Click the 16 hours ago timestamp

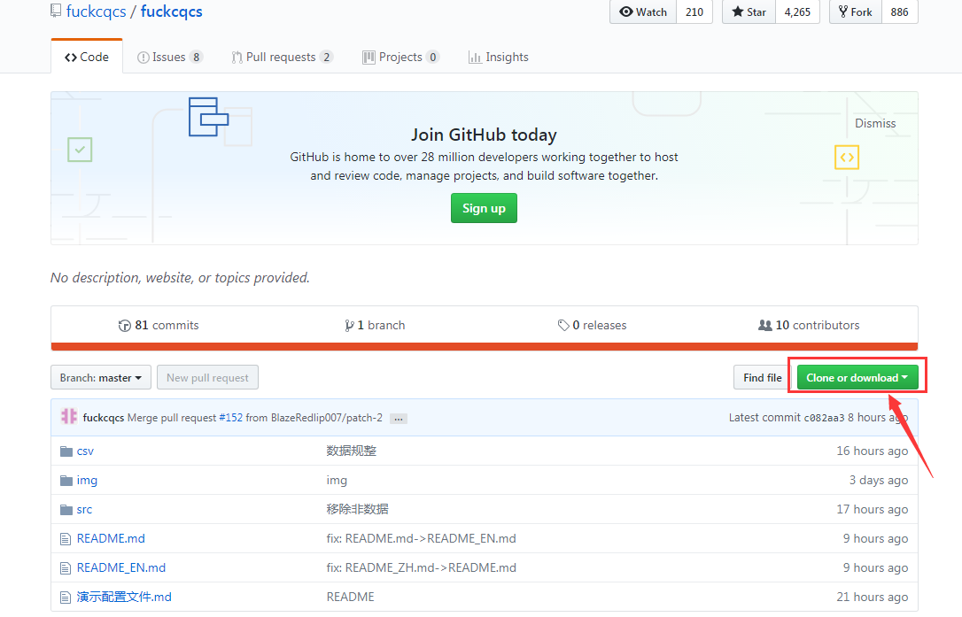coord(872,451)
